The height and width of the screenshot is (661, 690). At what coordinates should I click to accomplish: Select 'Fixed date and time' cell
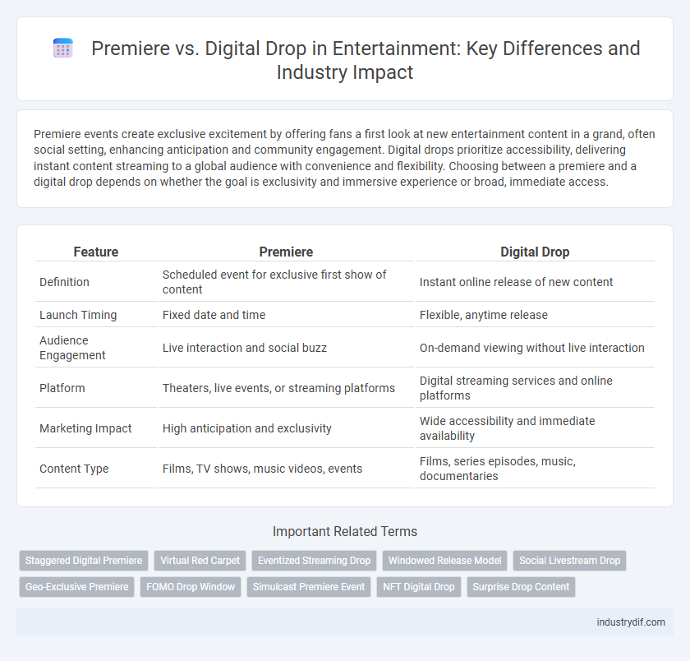point(286,315)
